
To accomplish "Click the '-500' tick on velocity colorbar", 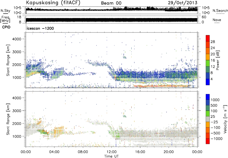I will point(215,133).
